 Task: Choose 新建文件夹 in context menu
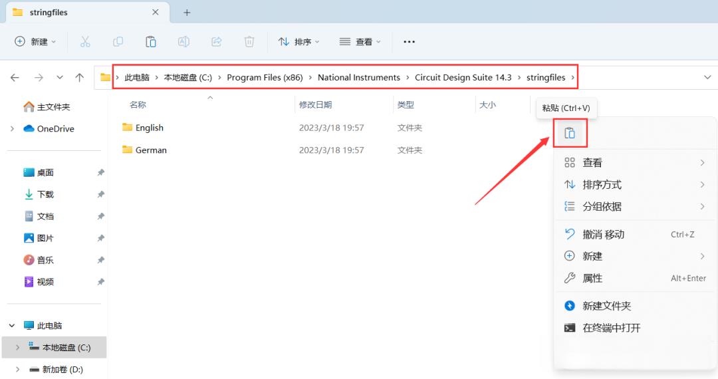[x=635, y=306]
